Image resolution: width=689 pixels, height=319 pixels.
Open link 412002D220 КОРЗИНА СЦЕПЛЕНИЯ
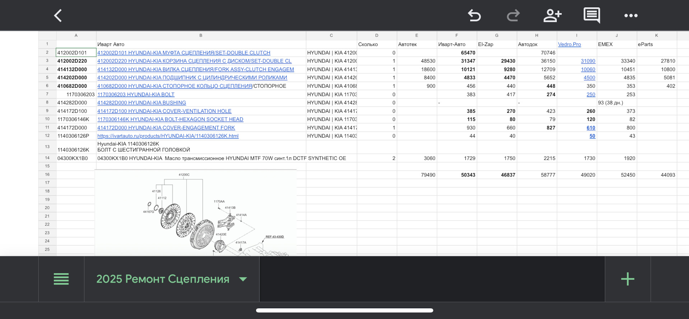pos(194,61)
